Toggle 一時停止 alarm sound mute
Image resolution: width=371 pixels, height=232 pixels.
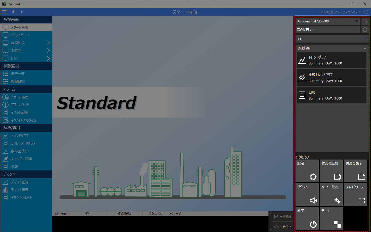[276, 227]
